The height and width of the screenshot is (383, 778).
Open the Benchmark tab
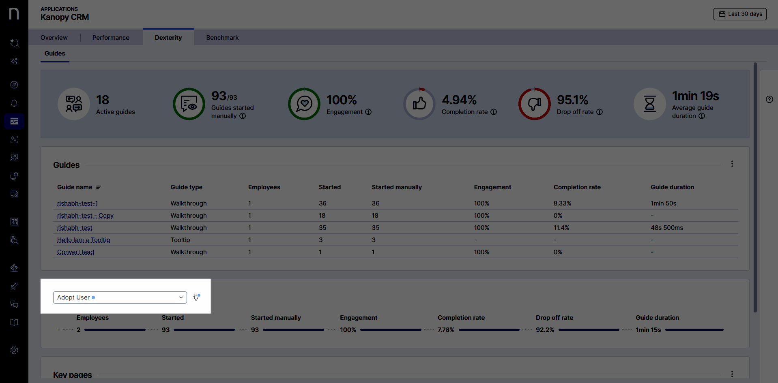[x=222, y=38]
